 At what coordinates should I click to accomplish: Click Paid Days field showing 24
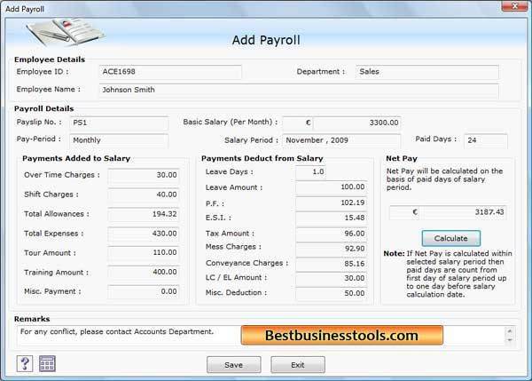(486, 140)
